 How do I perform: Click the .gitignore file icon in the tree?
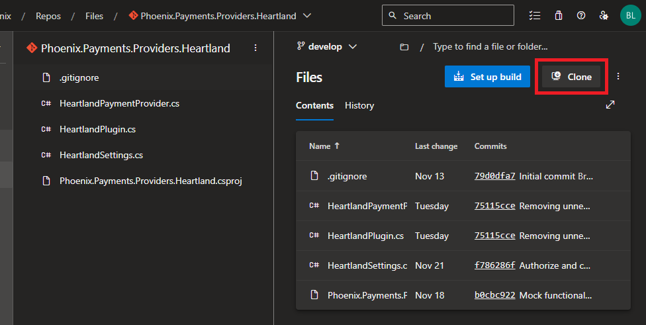pyautogui.click(x=46, y=77)
